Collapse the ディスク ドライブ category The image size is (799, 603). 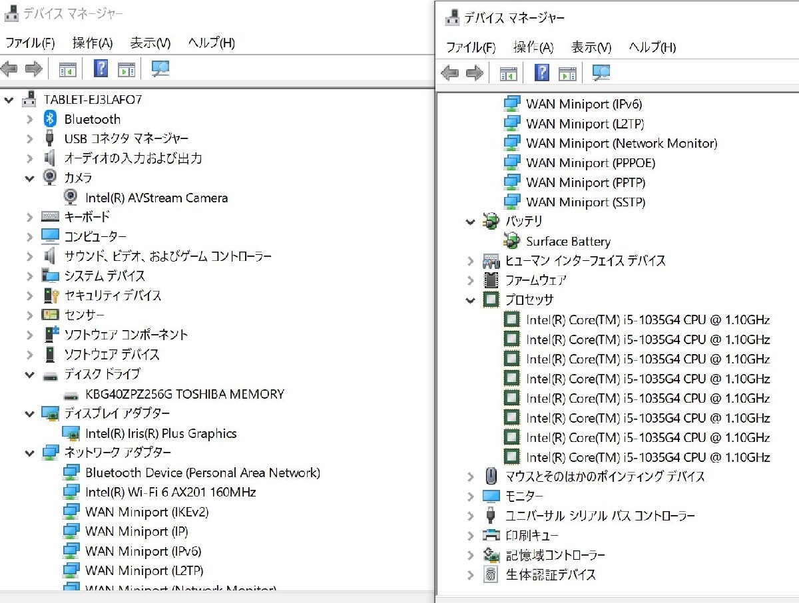(29, 375)
